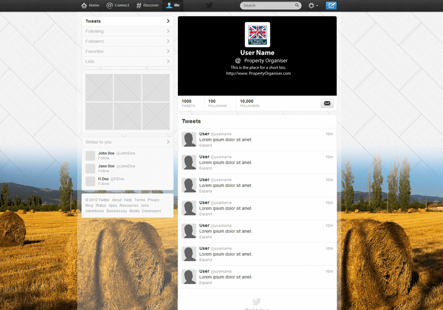
Task: Open the Favorites sidebar item
Action: click(x=127, y=52)
